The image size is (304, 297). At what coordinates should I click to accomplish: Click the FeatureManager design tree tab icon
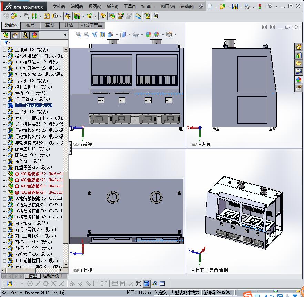tap(6, 35)
